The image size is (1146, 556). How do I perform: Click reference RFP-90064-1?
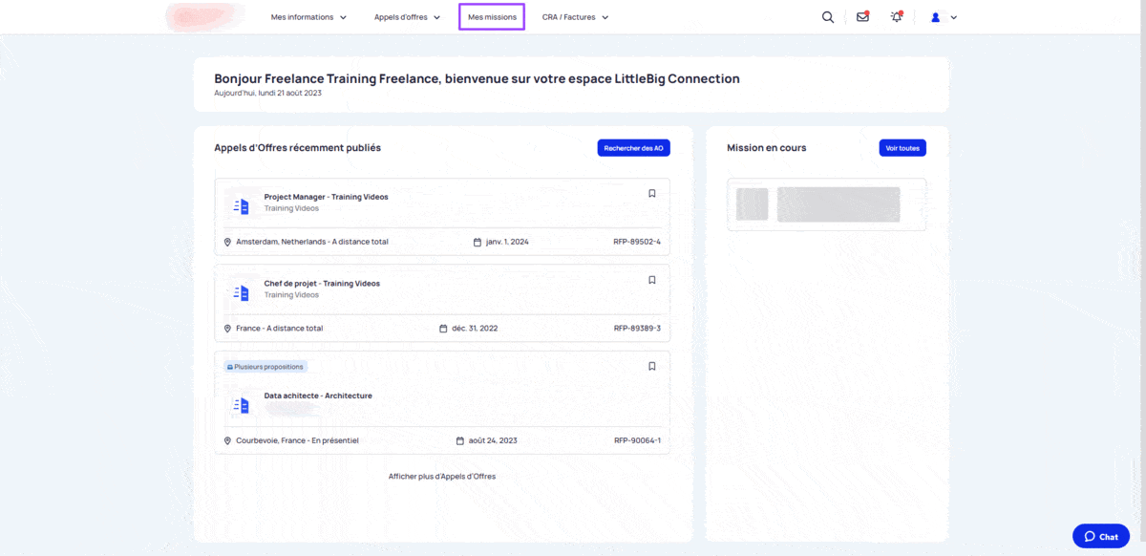(x=637, y=440)
